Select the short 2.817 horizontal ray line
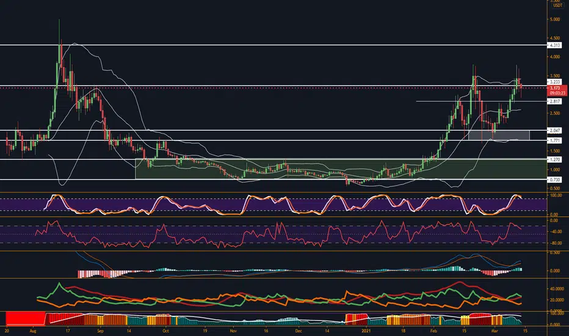 coord(481,101)
